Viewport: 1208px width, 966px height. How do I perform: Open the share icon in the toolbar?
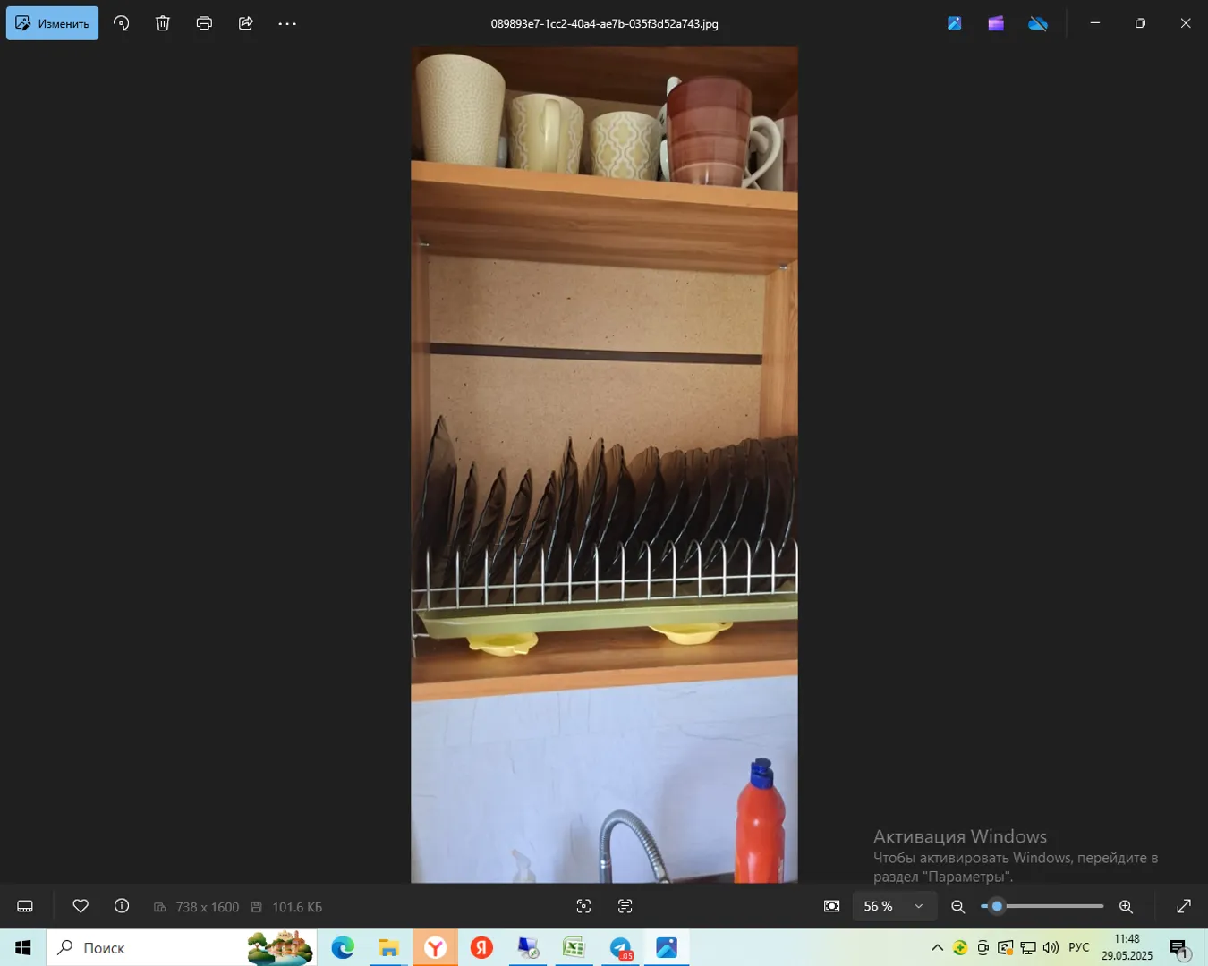pyautogui.click(x=246, y=23)
